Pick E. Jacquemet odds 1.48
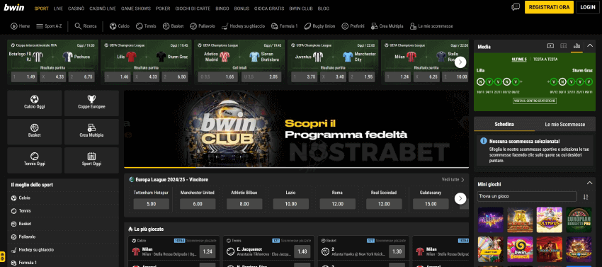Viewport: 602px width, 267px height. [x=302, y=251]
